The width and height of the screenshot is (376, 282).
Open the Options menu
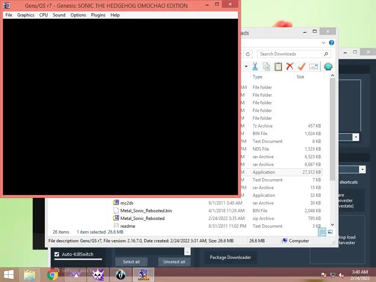(78, 15)
